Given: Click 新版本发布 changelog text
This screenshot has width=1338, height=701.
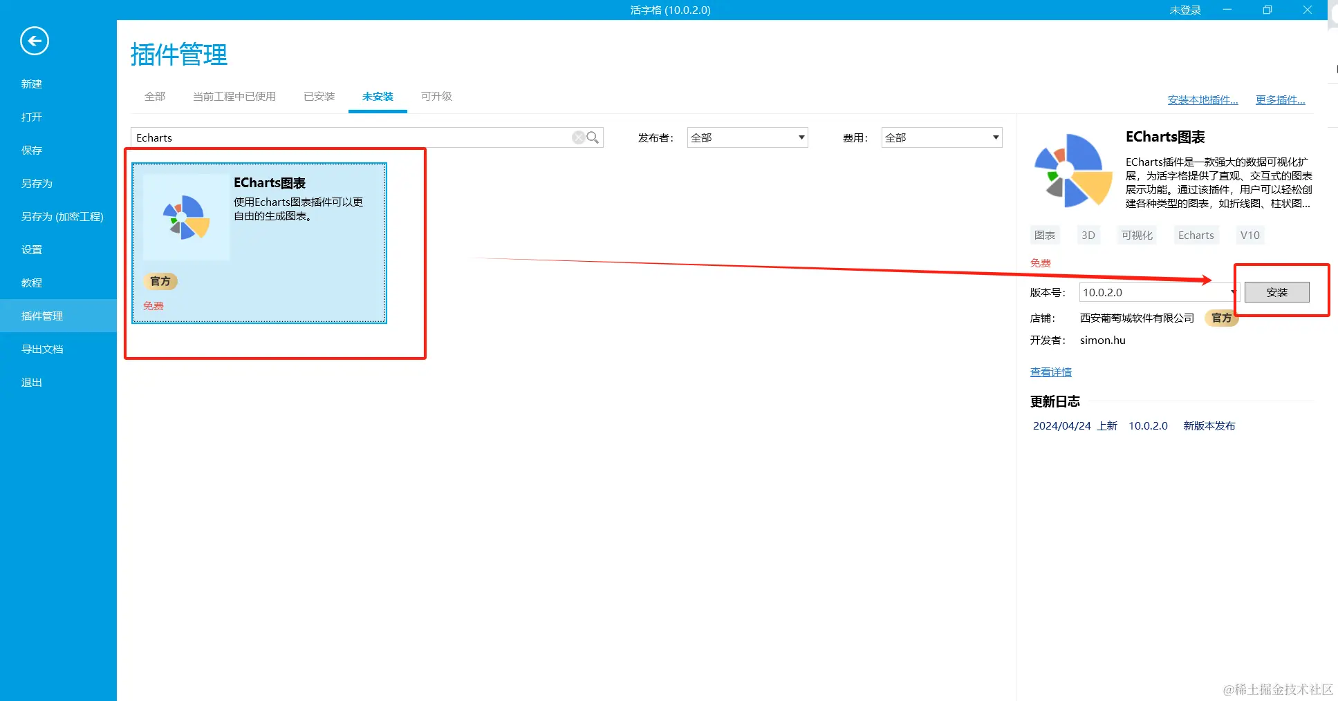Looking at the screenshot, I should [1209, 426].
